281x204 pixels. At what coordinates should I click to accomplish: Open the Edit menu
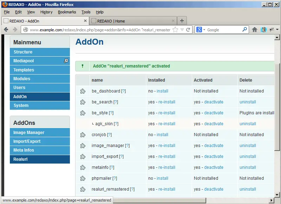(18, 12)
